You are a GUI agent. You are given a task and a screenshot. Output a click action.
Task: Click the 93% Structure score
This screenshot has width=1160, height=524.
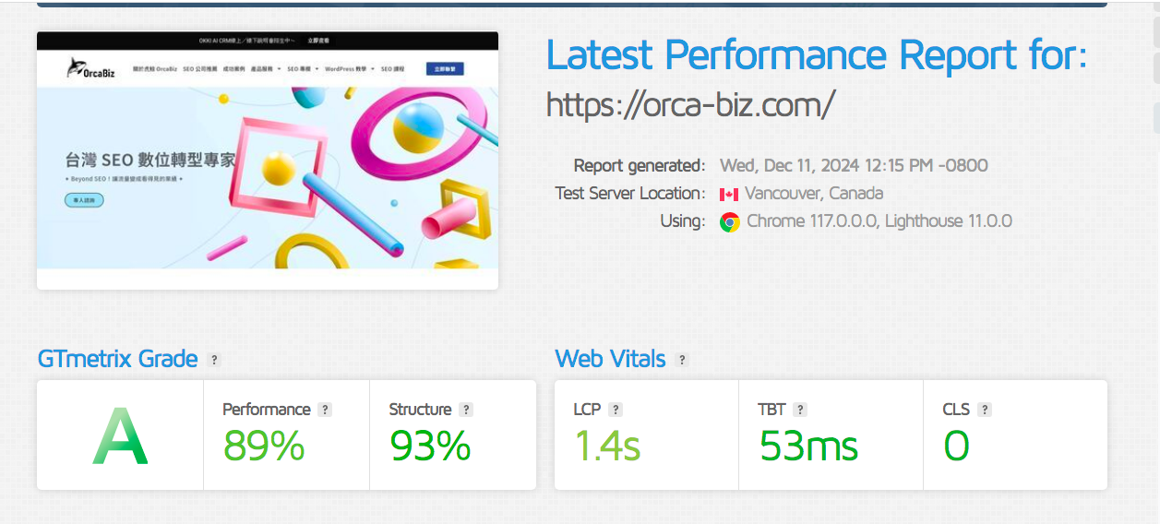click(x=430, y=447)
